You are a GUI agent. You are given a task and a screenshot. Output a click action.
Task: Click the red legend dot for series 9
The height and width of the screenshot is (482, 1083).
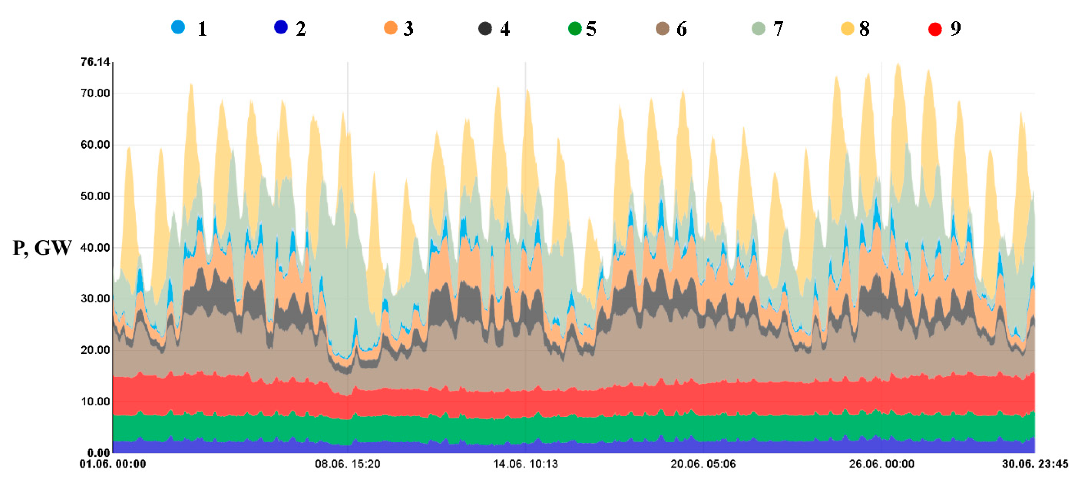[x=935, y=29]
